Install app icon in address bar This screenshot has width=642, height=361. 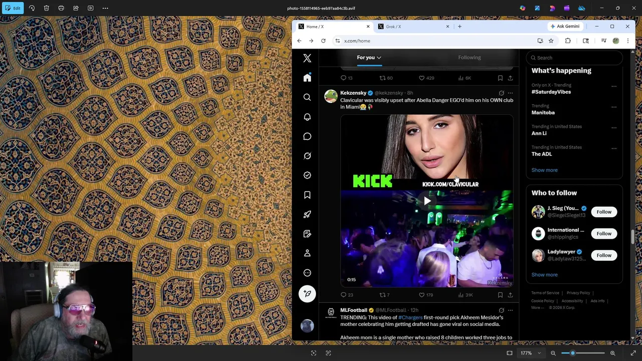click(x=540, y=41)
